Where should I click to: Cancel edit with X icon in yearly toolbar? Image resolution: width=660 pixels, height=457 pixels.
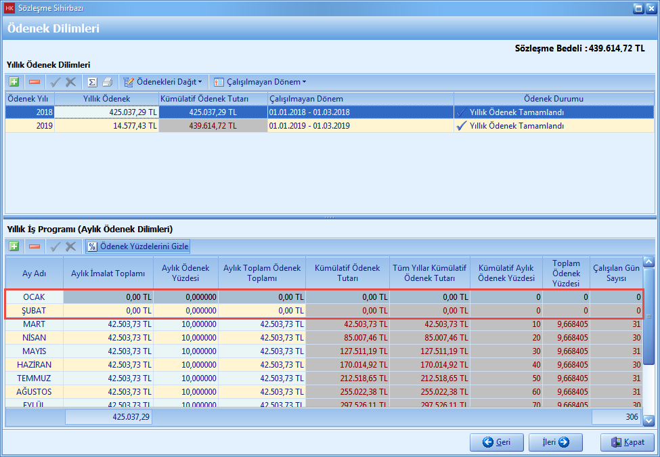click(x=71, y=82)
